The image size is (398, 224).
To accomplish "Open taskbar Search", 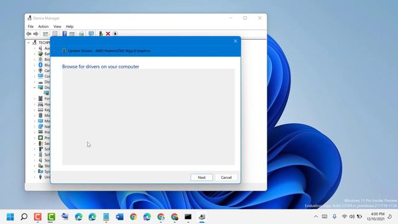I will coord(24,217).
